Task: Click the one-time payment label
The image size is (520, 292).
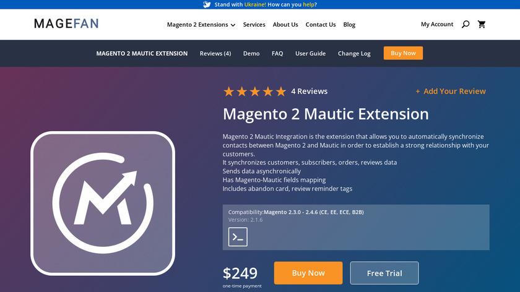Action: click(242, 286)
